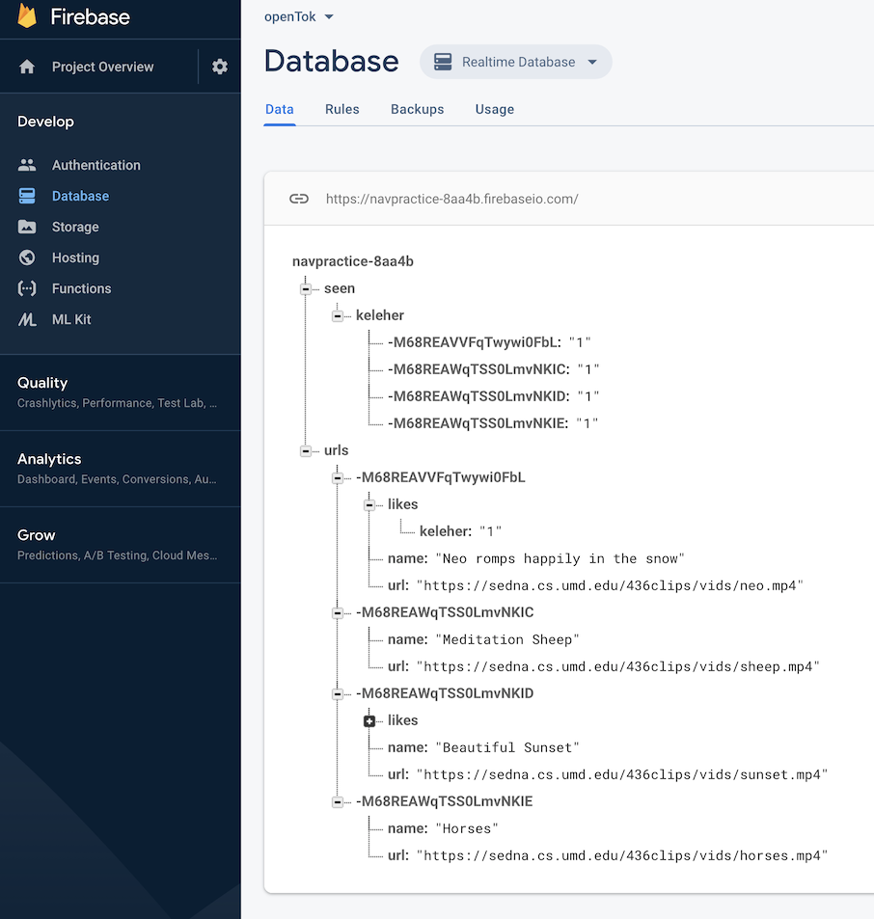This screenshot has height=919, width=874.
Task: Click the Database sidebar icon
Action: click(x=27, y=196)
